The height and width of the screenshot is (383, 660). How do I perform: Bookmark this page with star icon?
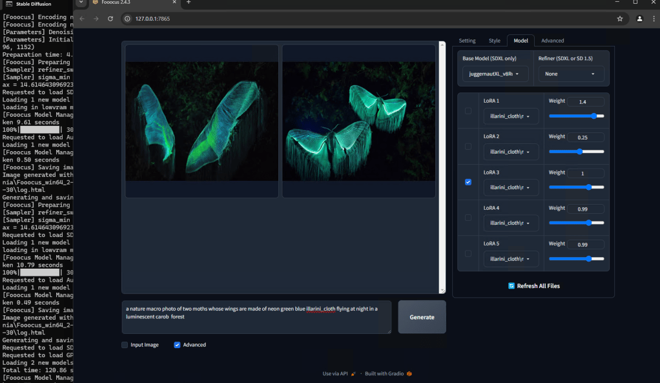click(x=620, y=19)
